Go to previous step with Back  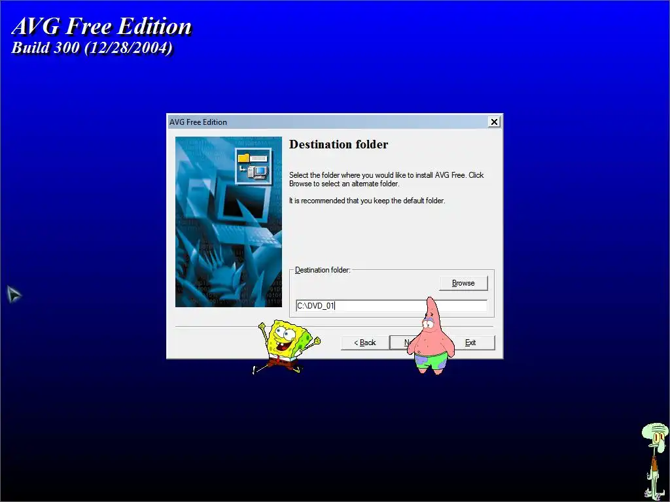click(365, 343)
